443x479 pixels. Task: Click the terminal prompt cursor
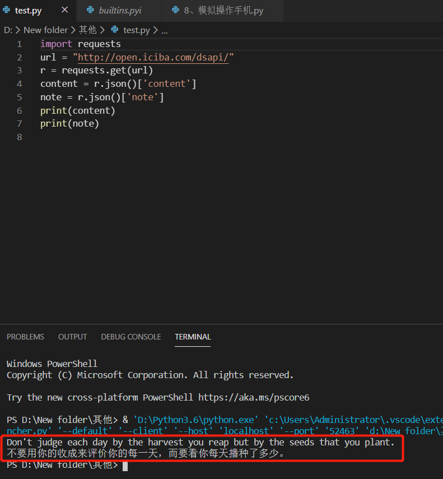(125, 466)
